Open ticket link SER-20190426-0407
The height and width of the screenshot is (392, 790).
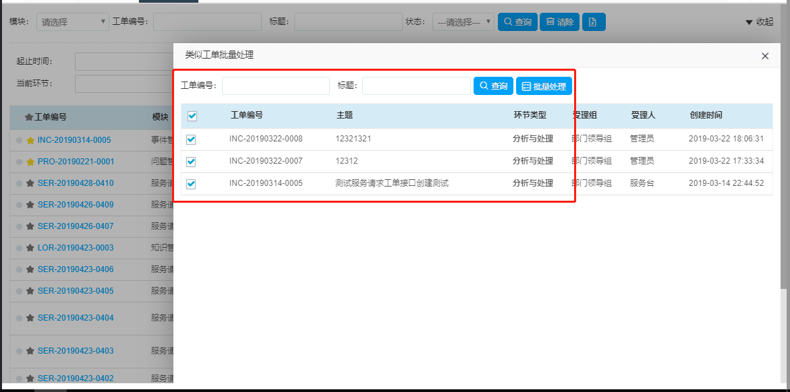(76, 227)
